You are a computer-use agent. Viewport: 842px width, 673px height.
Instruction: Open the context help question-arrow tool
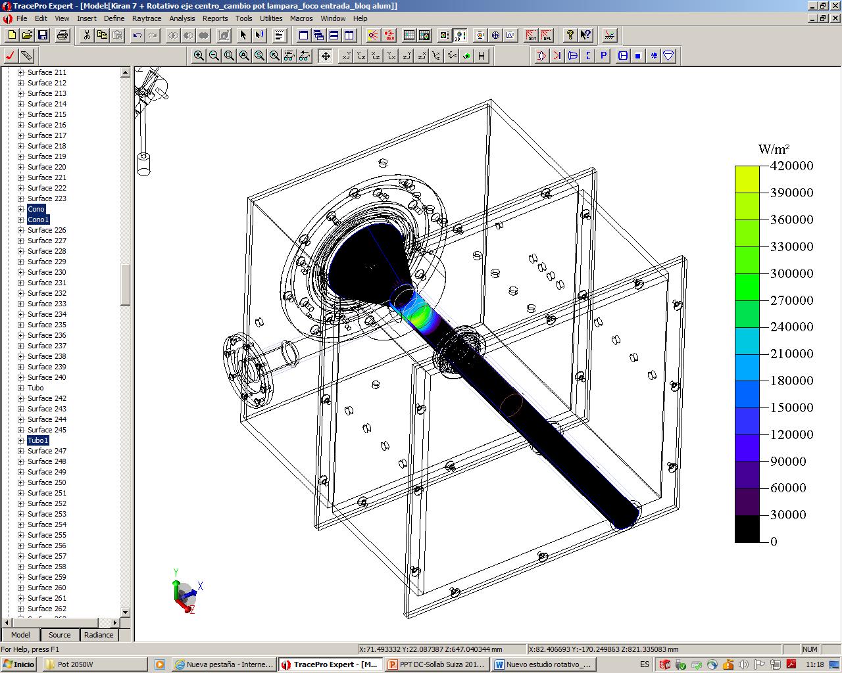[x=585, y=35]
